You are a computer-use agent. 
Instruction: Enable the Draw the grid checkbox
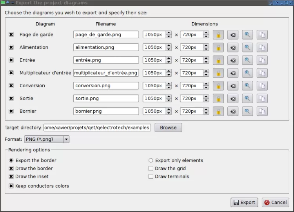tap(151, 169)
